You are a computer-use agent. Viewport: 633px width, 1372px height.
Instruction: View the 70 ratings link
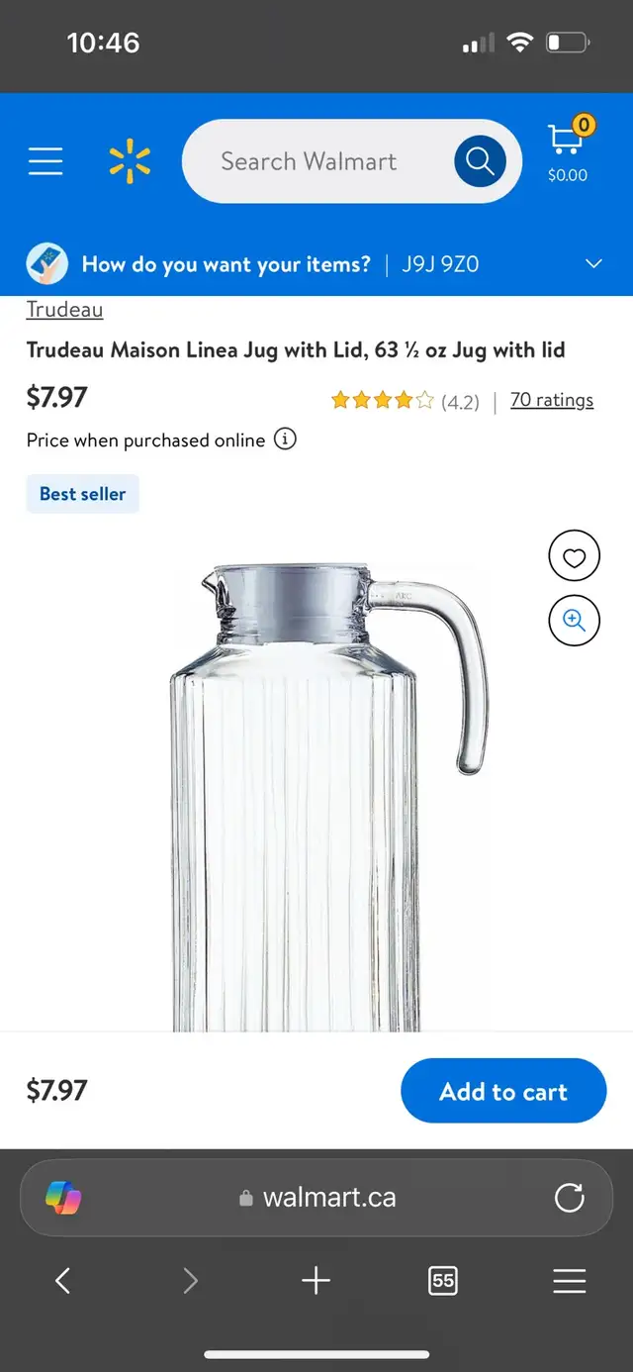pos(552,400)
